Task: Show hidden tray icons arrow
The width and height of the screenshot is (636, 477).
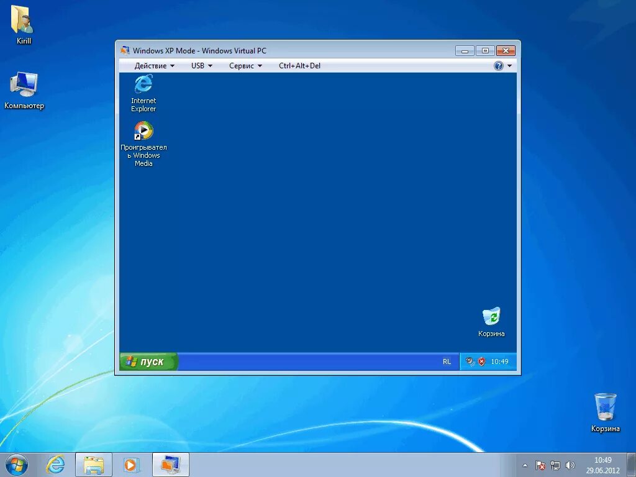Action: (525, 465)
